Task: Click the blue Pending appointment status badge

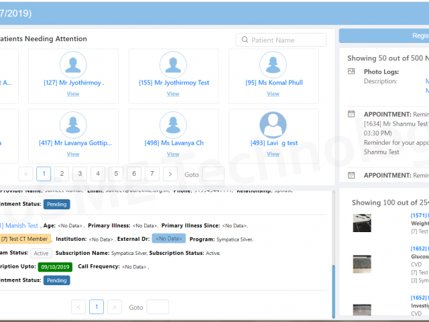Action: tap(56, 280)
